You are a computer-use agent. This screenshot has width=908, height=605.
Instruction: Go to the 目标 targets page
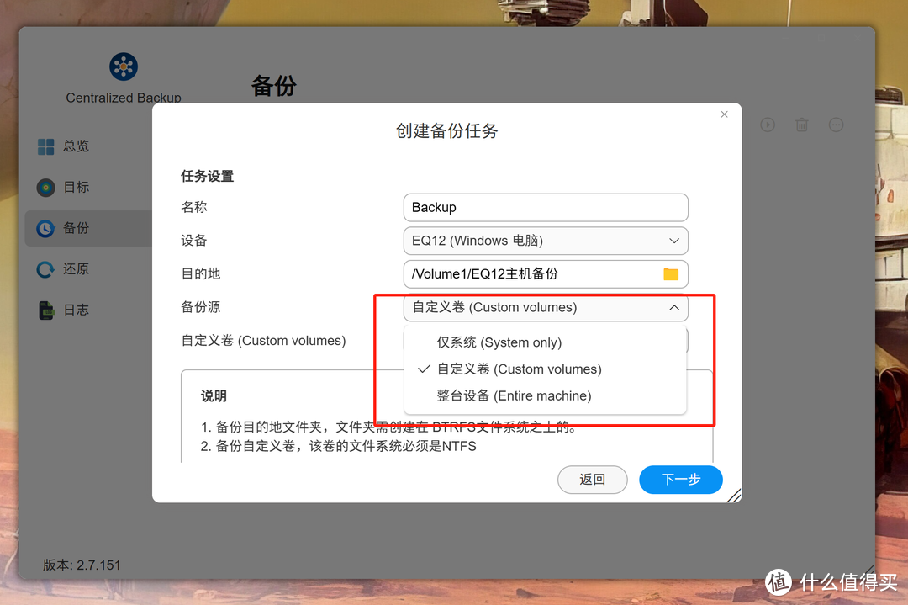[x=64, y=187]
